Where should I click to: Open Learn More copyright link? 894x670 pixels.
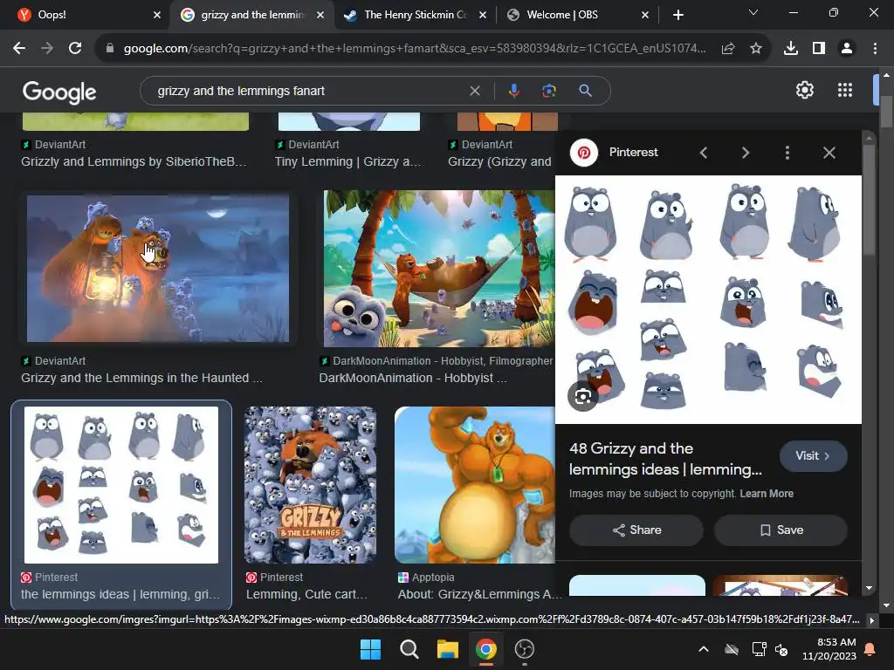pyautogui.click(x=767, y=494)
